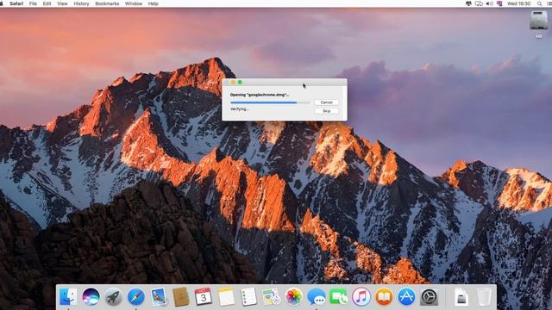The height and width of the screenshot is (310, 552).
Task: Open the HD drive icon on desktop
Action: 538,22
